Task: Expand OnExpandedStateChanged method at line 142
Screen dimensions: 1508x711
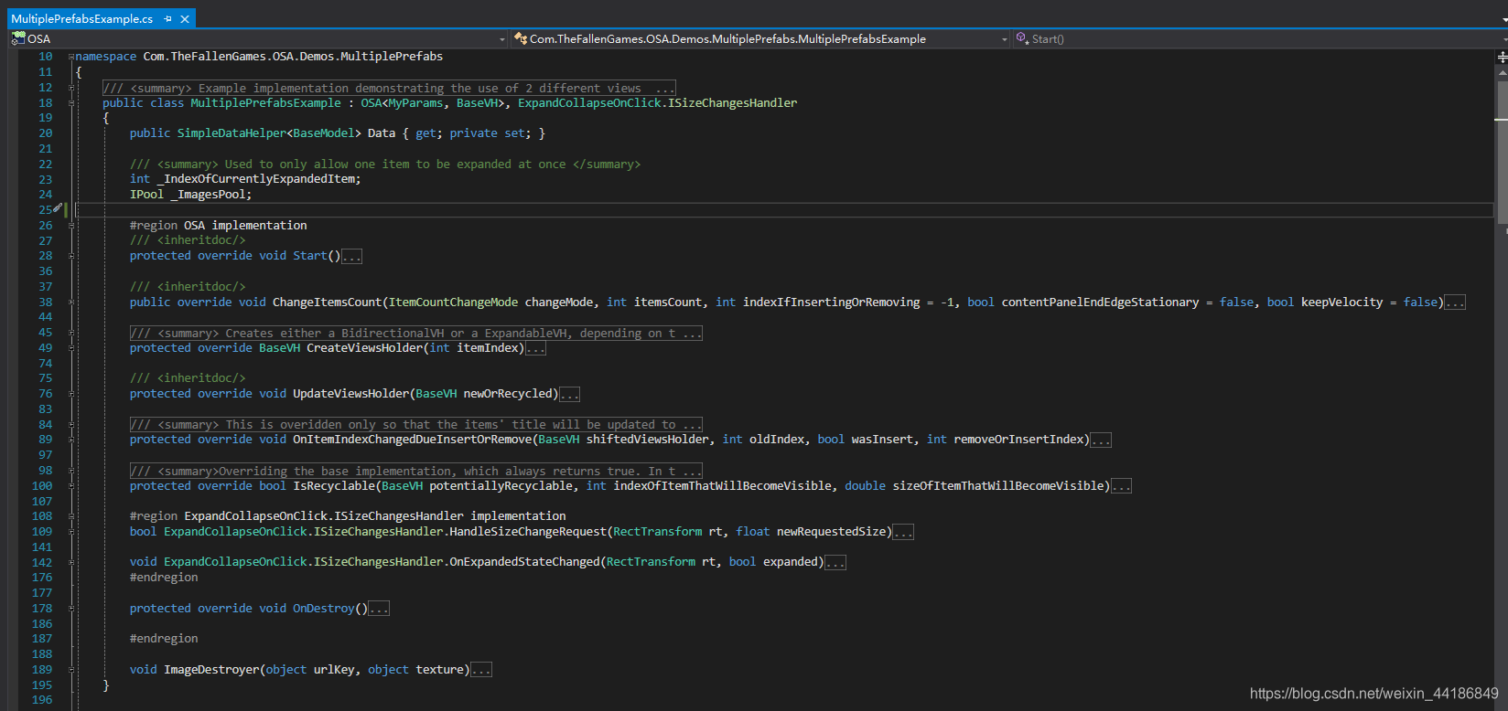Action: click(x=71, y=562)
